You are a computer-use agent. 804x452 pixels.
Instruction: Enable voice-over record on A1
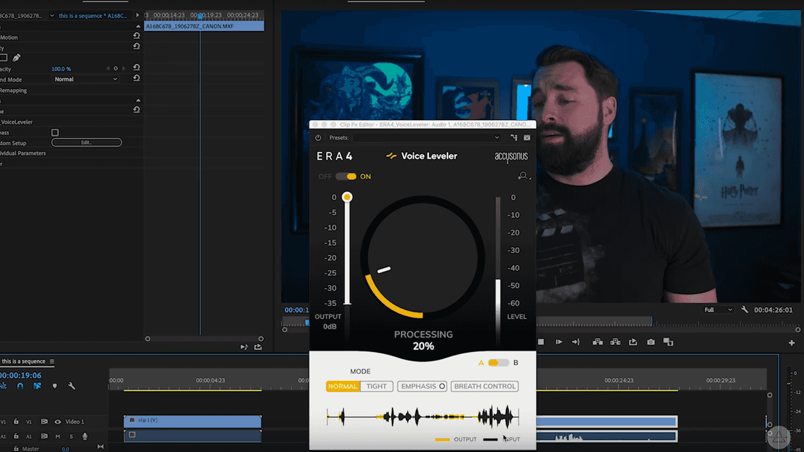coord(85,437)
